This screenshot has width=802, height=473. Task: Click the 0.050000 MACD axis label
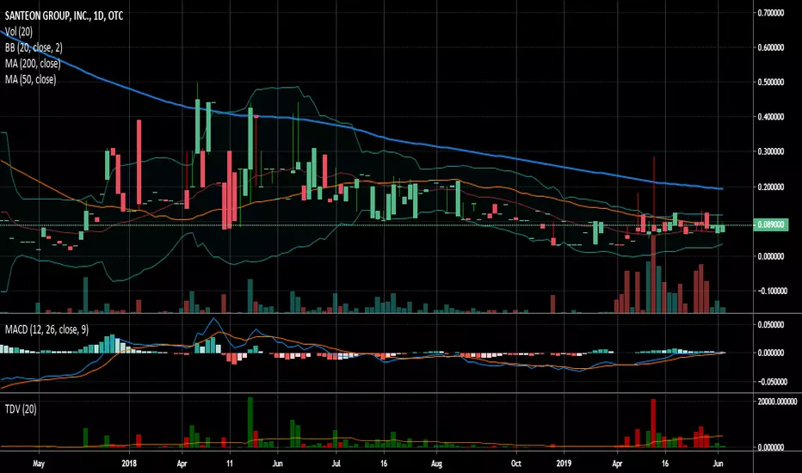771,325
